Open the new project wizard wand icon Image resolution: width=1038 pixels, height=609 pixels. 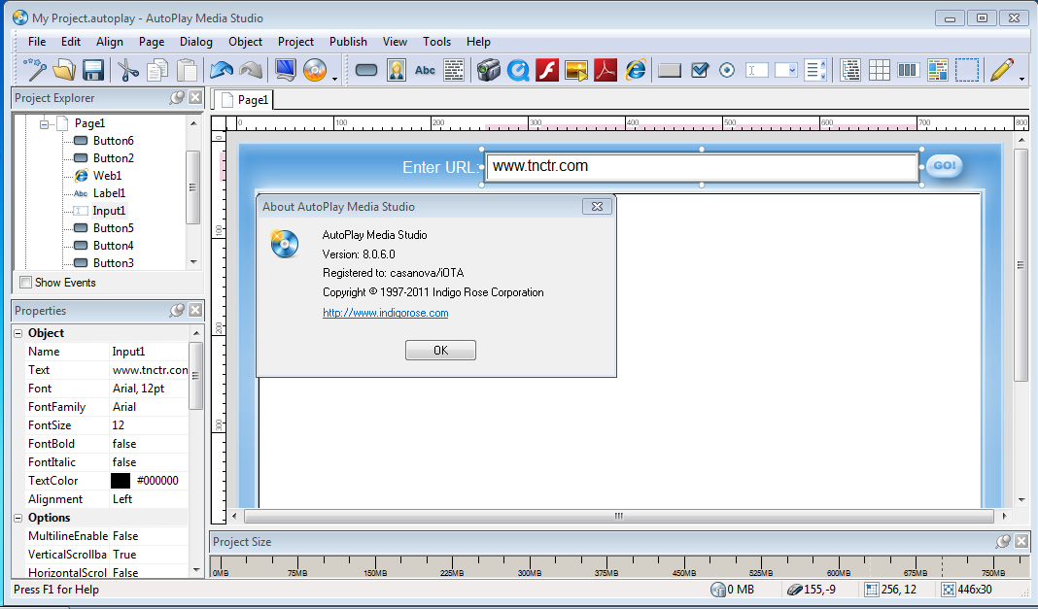click(x=35, y=69)
